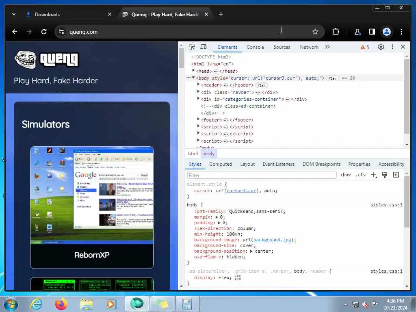This screenshot has height=312, width=416.
Task: Expand the footer element node
Action: click(198, 119)
